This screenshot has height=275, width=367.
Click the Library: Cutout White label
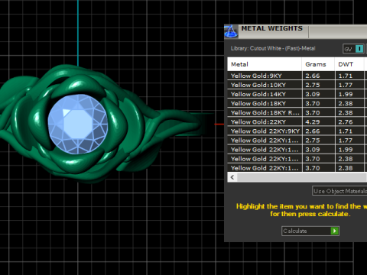273,48
